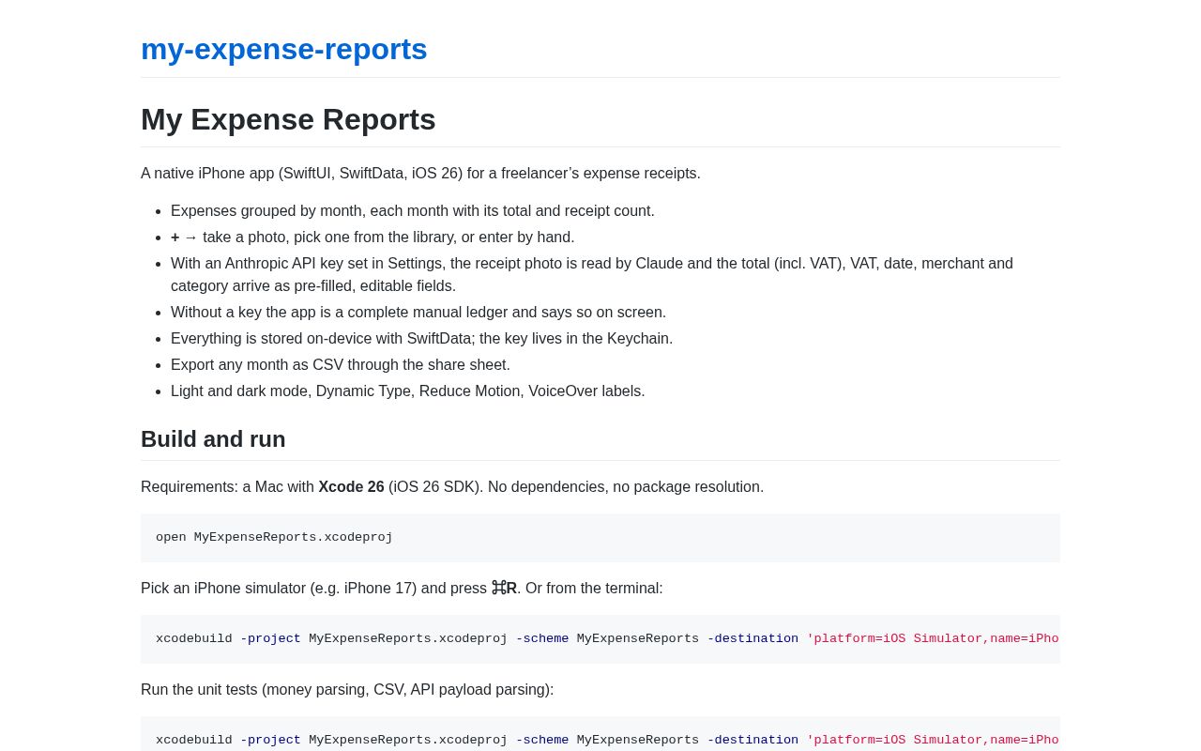This screenshot has height=751, width=1201.
Task: Click the "Light and dark mode" bullet
Action: (x=408, y=391)
